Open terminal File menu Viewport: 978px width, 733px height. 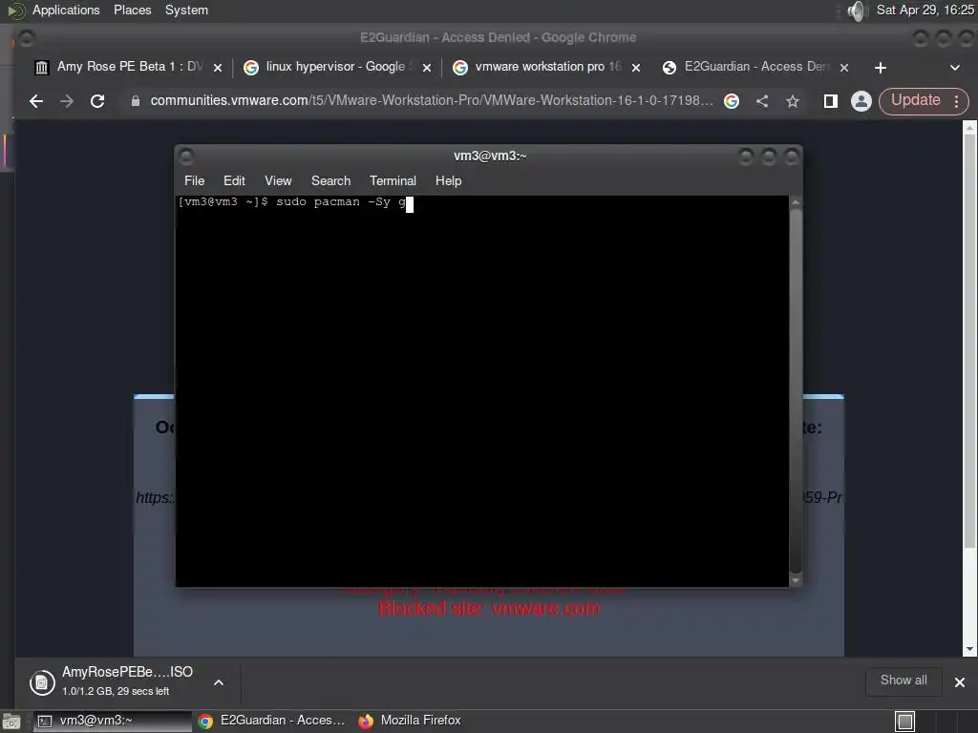(194, 180)
